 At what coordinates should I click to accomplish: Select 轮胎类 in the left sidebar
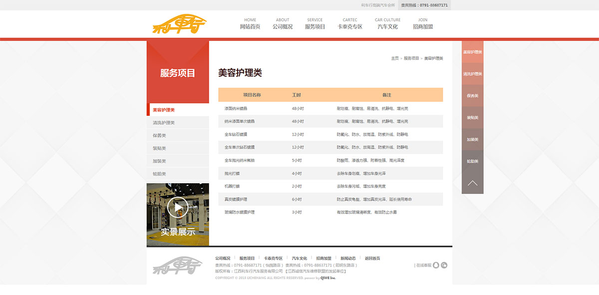pos(160,174)
